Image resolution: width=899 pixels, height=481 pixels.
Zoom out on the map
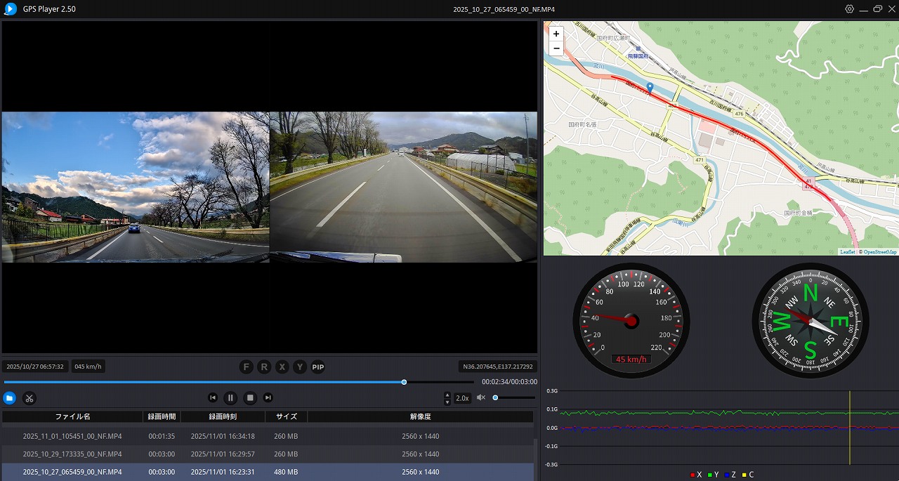pos(556,48)
